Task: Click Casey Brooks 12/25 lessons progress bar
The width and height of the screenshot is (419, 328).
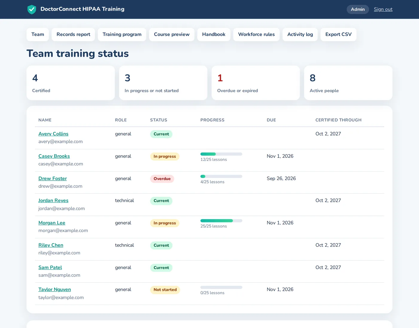Action: pyautogui.click(x=221, y=154)
